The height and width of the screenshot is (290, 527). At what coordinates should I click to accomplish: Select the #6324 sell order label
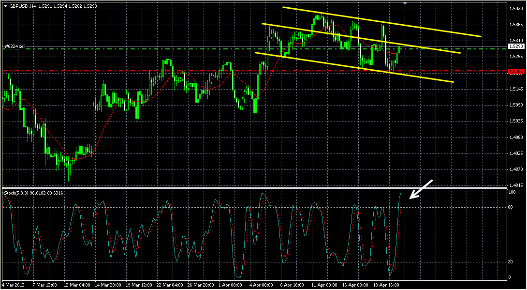point(15,46)
